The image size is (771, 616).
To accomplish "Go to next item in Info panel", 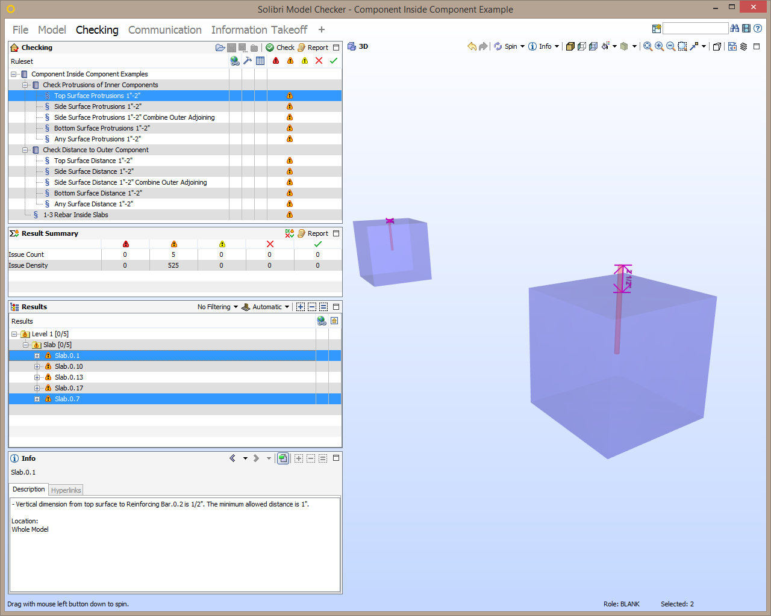I will pyautogui.click(x=256, y=458).
